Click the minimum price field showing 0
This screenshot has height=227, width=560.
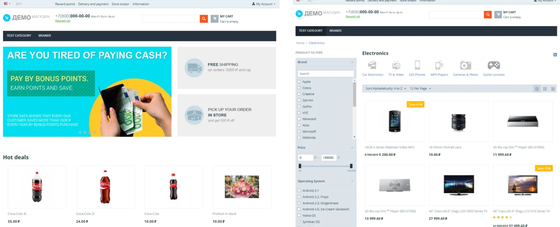tap(306, 158)
